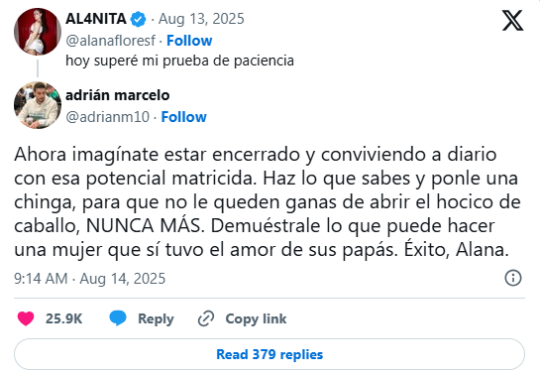Open the @alanafloresf handle
The width and height of the screenshot is (540, 375).
(x=111, y=41)
